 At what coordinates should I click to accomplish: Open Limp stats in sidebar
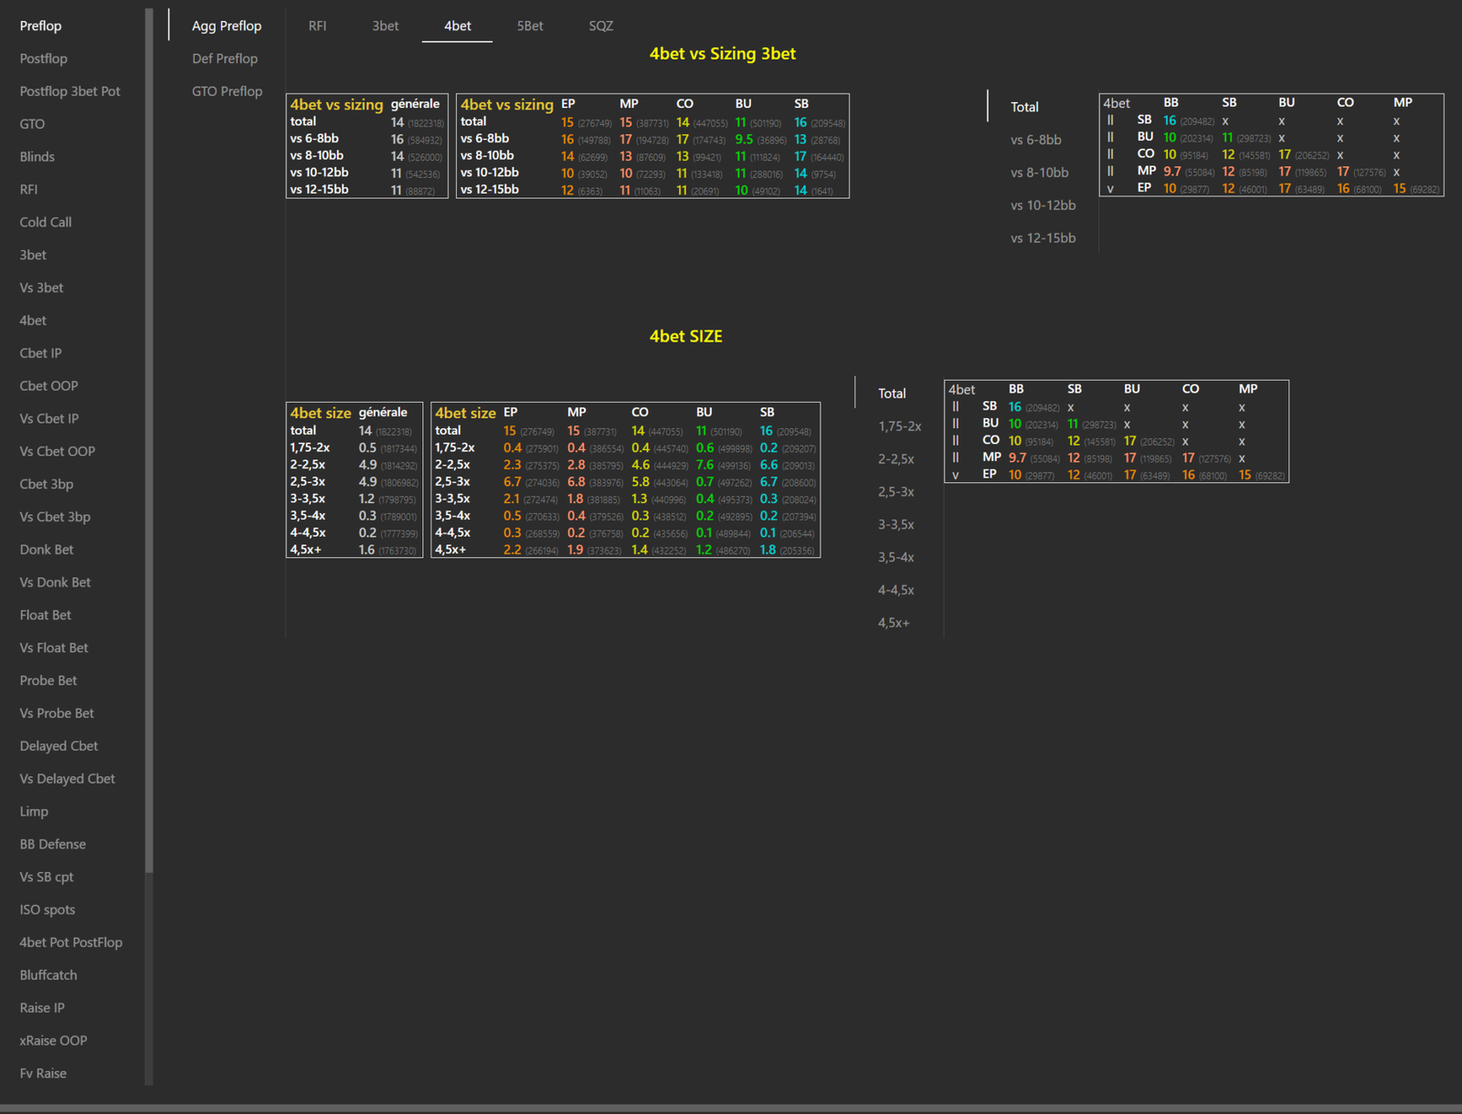(x=34, y=812)
